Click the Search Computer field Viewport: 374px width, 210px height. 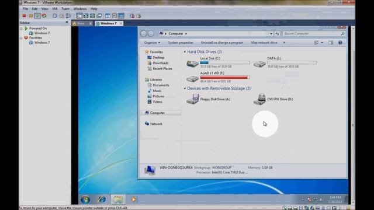click(314, 34)
